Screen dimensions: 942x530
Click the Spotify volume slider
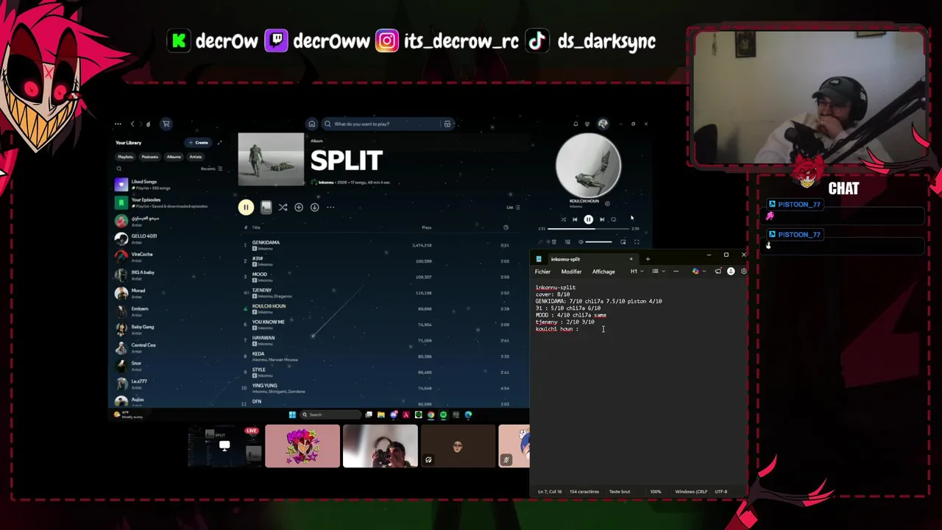pos(598,241)
